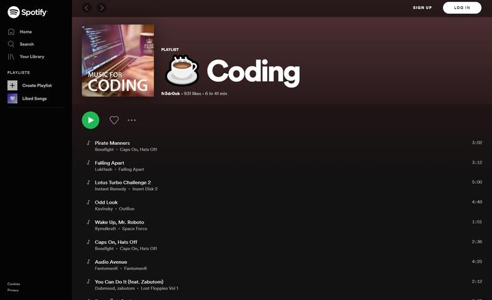
Task: Click the SIGN UP link
Action: coord(422,8)
